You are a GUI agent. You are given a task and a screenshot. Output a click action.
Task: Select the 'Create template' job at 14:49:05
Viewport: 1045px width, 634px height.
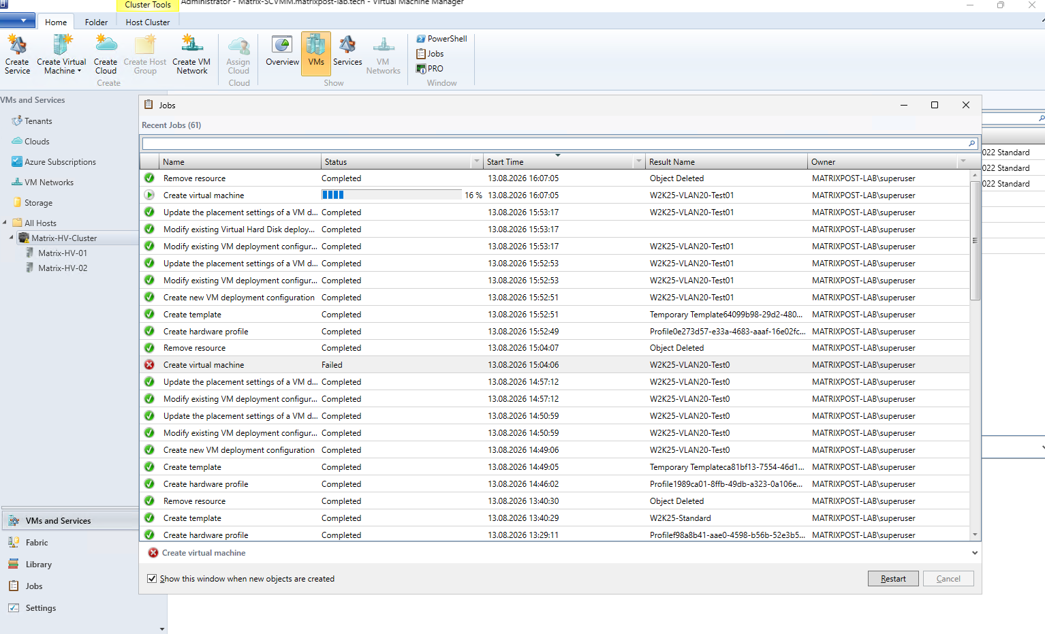pos(555,467)
